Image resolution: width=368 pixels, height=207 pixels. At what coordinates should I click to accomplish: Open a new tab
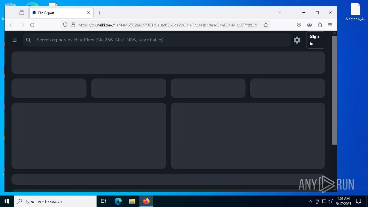[99, 13]
